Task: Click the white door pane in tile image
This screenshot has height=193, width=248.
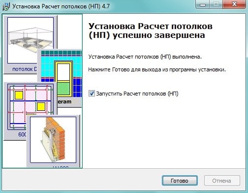Action: [63, 72]
